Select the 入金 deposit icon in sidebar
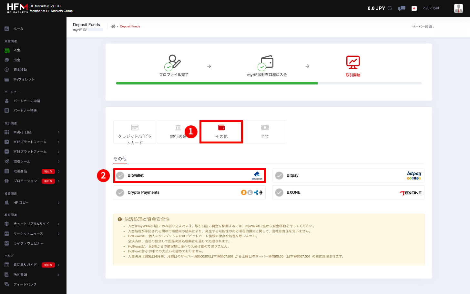 [x=7, y=50]
